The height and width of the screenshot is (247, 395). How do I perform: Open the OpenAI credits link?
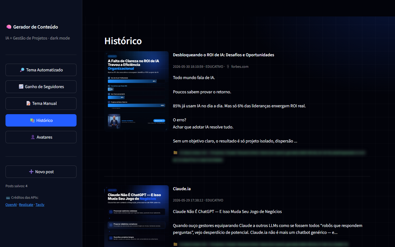click(11, 205)
